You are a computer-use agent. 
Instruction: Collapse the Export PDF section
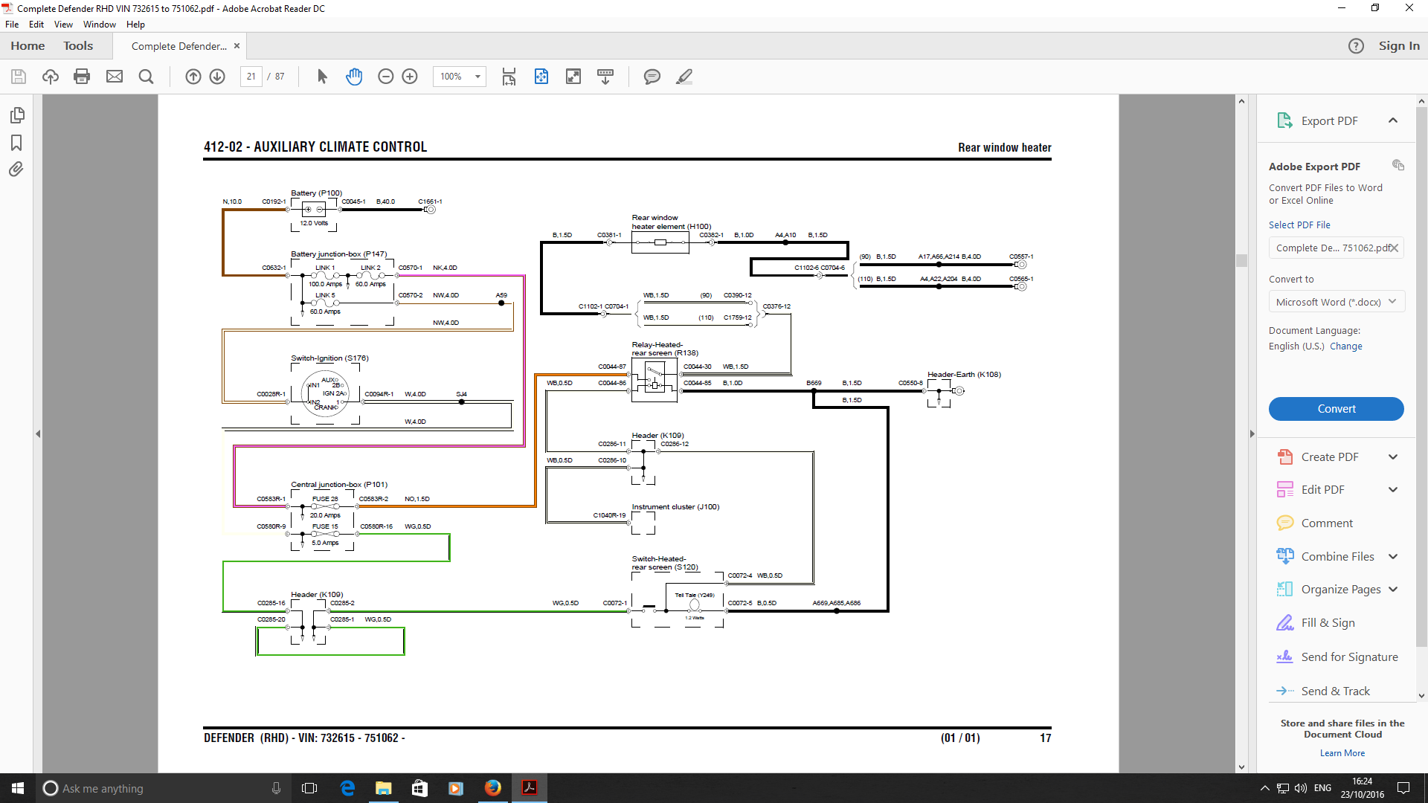1393,120
